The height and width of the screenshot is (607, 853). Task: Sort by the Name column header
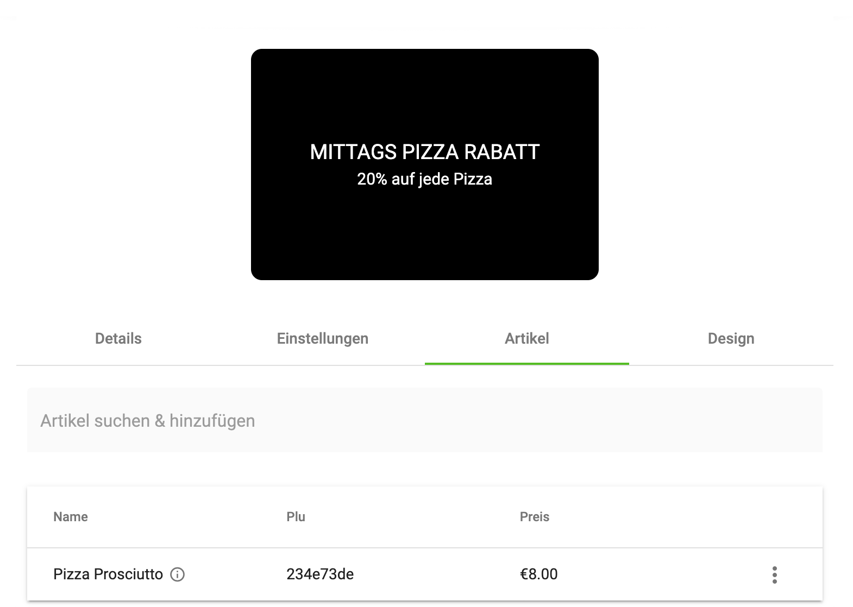71,517
